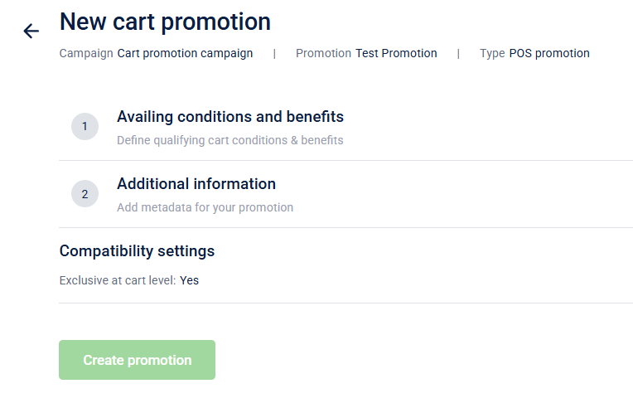Click the Yes value for exclusivity
Screen dimensions: 633x403
pos(190,280)
